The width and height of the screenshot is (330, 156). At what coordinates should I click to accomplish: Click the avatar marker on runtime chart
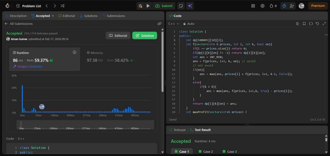42,107
